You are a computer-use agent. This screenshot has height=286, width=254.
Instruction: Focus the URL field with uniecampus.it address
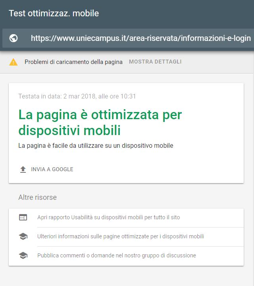click(x=140, y=38)
